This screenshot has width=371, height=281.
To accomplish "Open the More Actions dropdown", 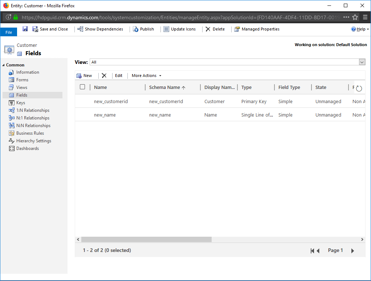I will tap(145, 76).
